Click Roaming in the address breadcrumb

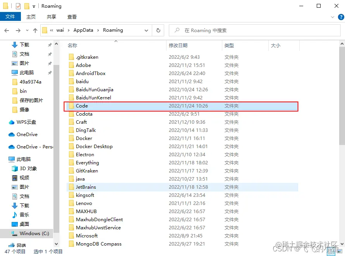coord(113,30)
